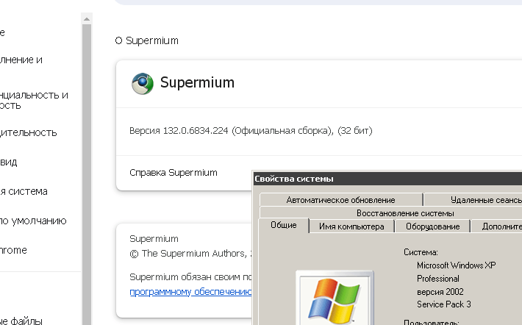522x325 pixels.
Task: Click the 'Система:' label
Action: pyautogui.click(x=421, y=252)
